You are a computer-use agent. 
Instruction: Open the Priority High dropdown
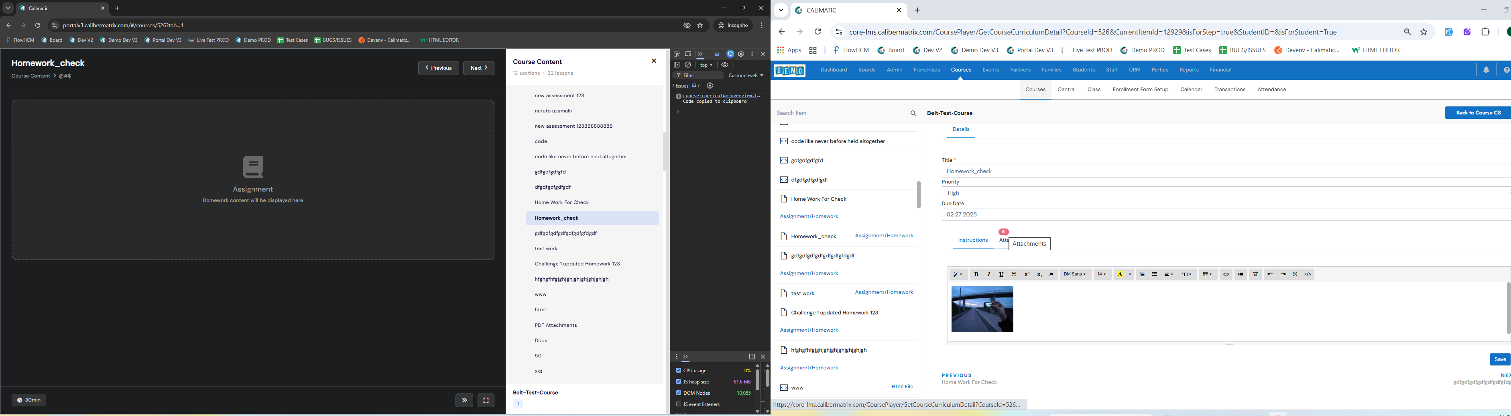point(1226,193)
